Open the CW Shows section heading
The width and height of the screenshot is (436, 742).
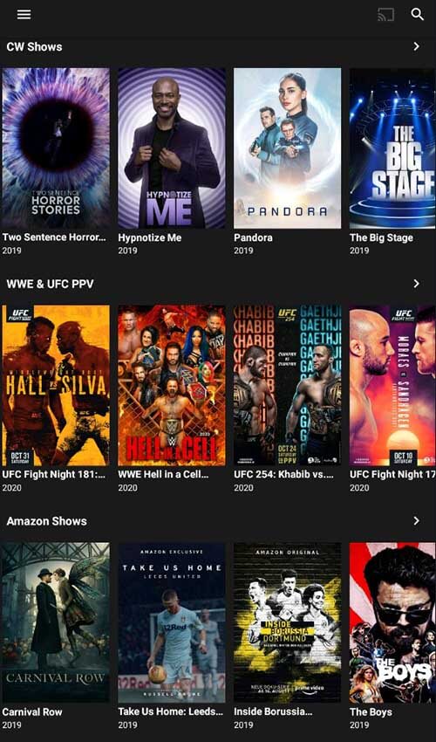34,47
